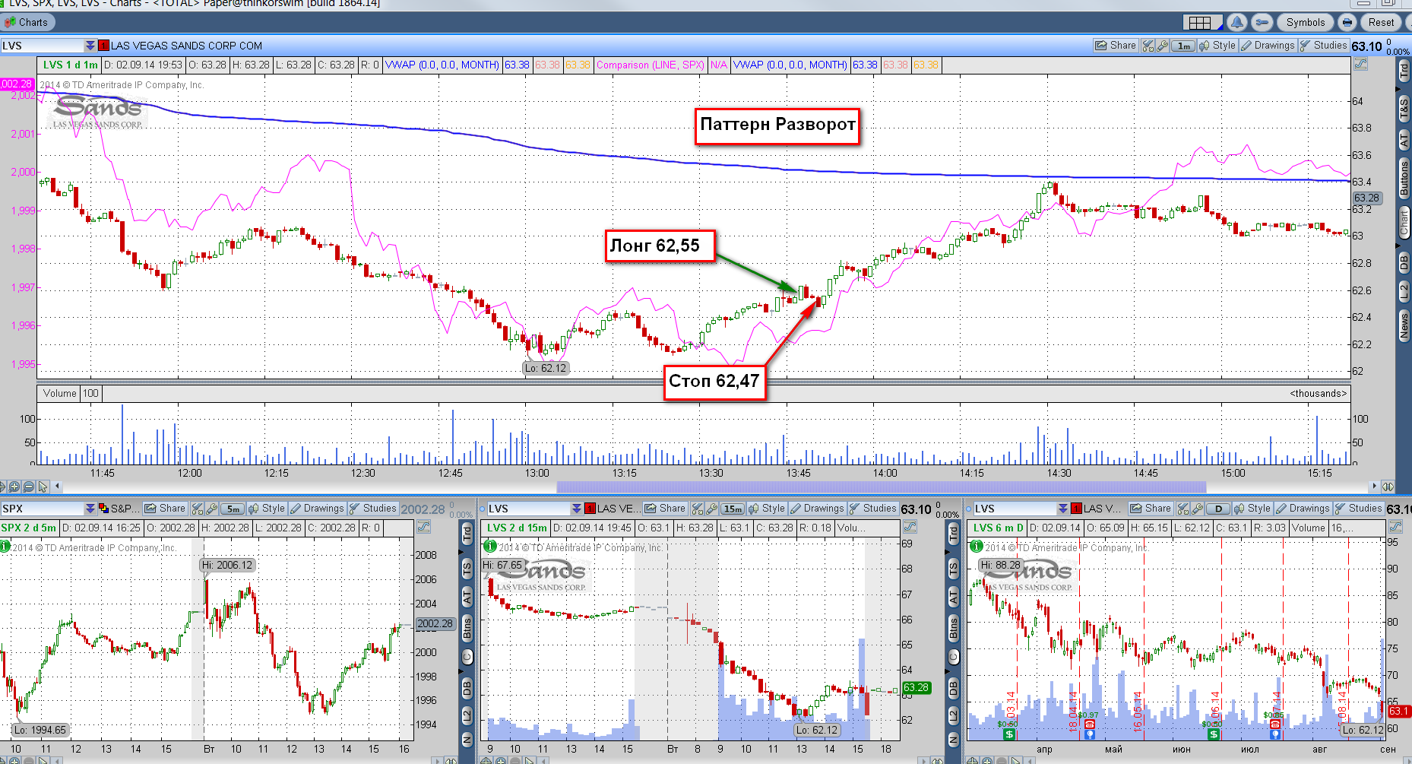Expand the LVS dropdown on the 15m chart
The width and height of the screenshot is (1412, 764).
577,509
